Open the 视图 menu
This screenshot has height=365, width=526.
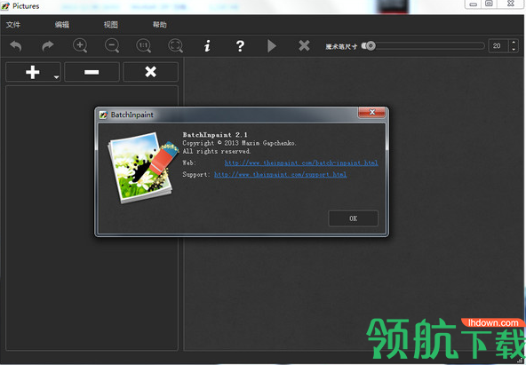click(111, 25)
